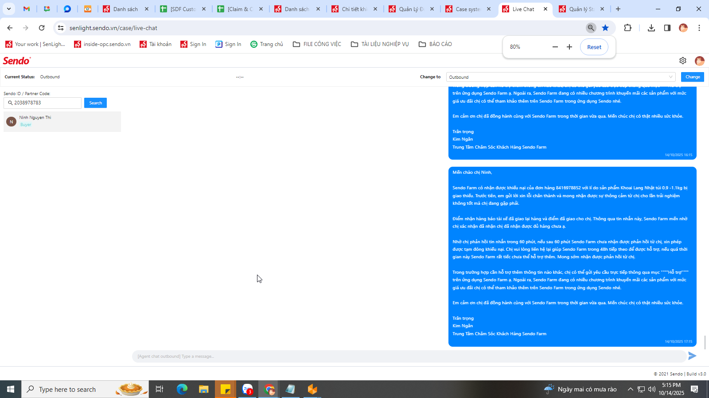Open a new browser tab

[x=618, y=9]
